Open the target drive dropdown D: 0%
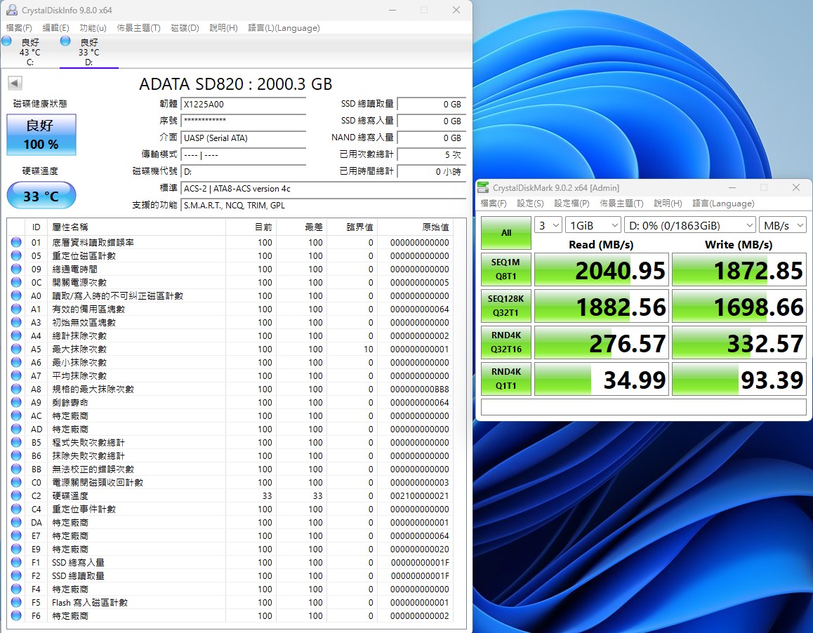Screen dimensions: 813x633 coord(689,225)
